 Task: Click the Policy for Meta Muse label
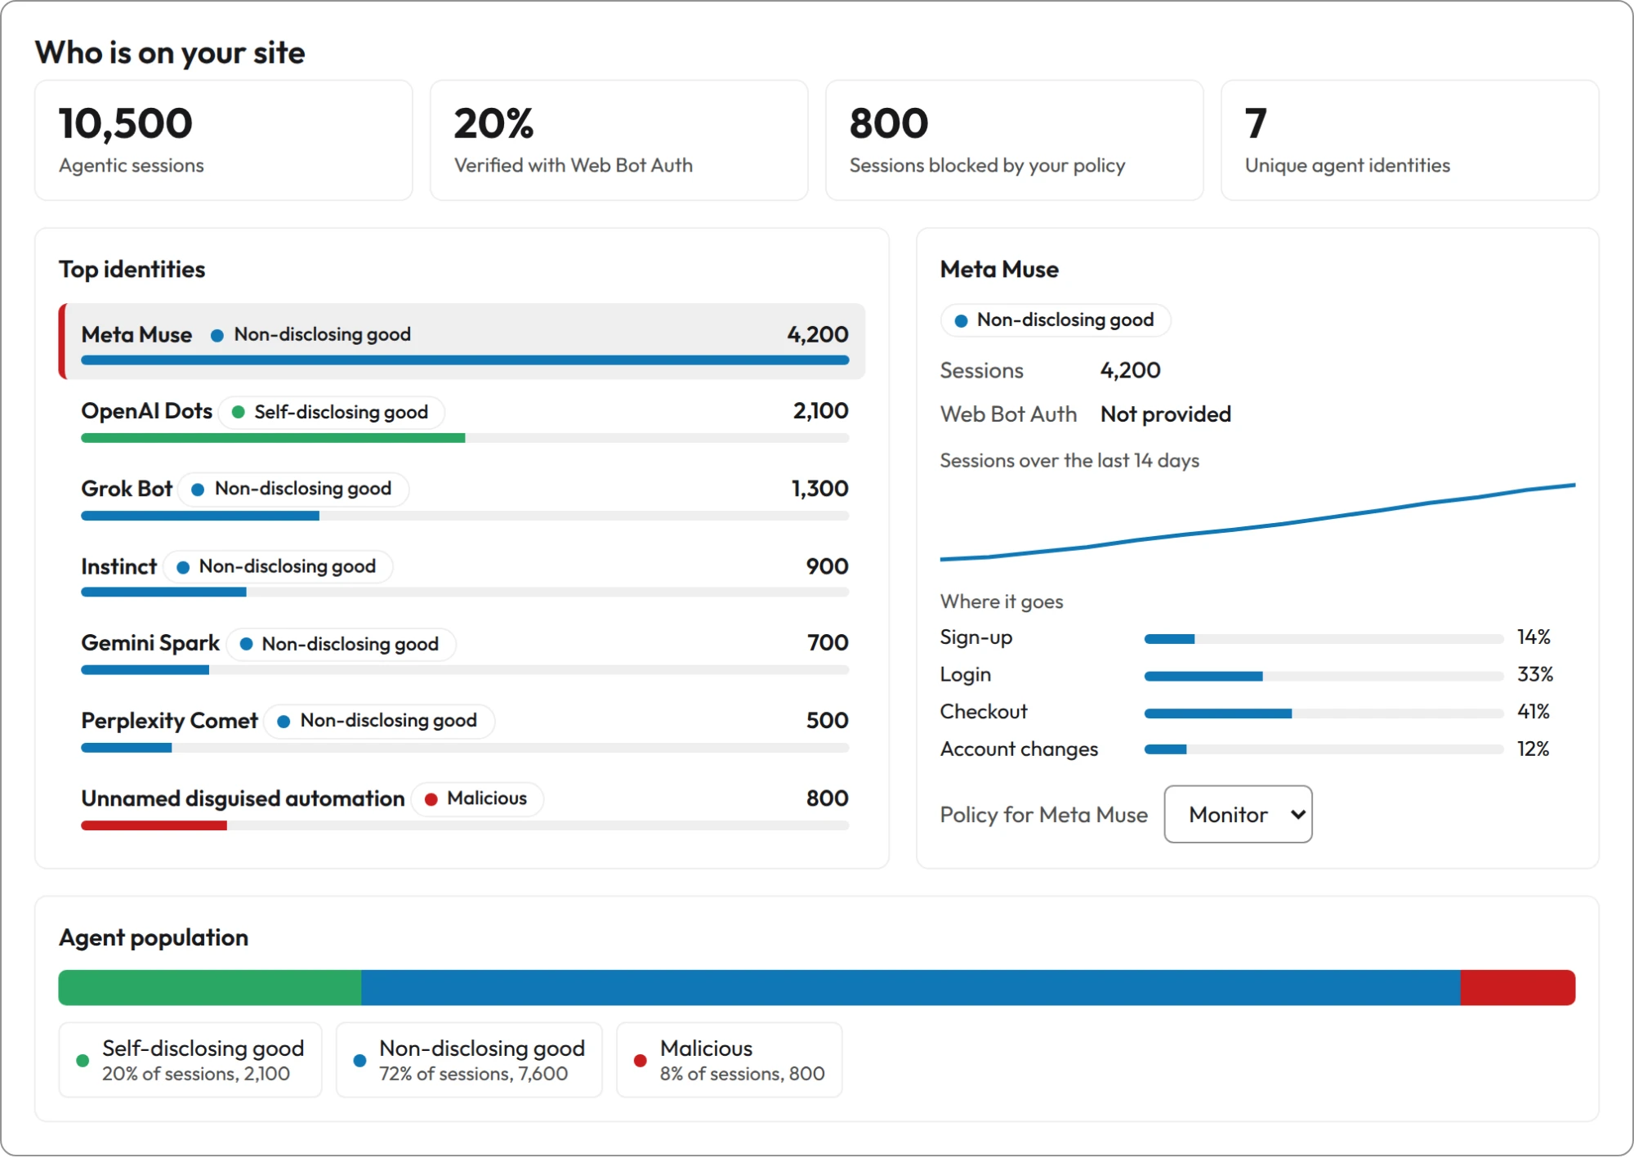pos(1044,815)
